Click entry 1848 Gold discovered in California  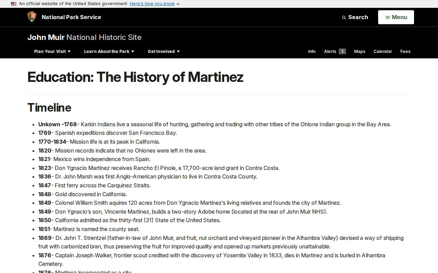pyautogui.click(x=82, y=194)
